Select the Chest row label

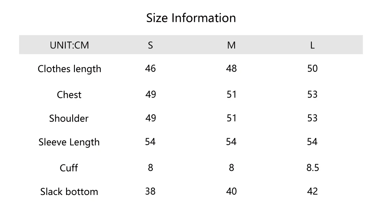pos(69,95)
